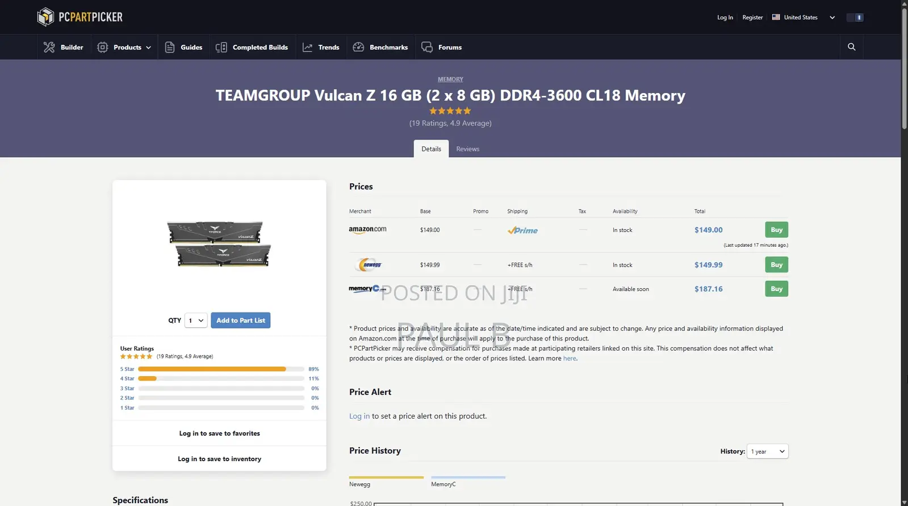Open the History 1 year dropdown
Viewport: 908px width, 506px height.
768,452
